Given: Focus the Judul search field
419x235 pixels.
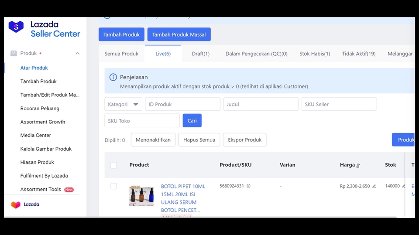Looking at the screenshot, I should [x=261, y=104].
